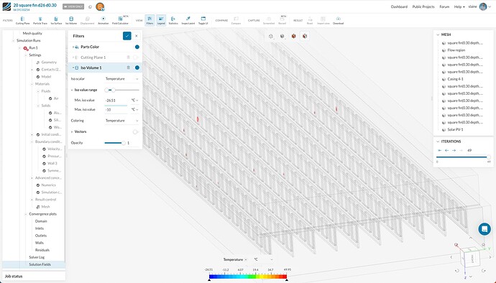496x283 pixels.
Task: Open the legend unit °C dropdown
Action: (262, 259)
